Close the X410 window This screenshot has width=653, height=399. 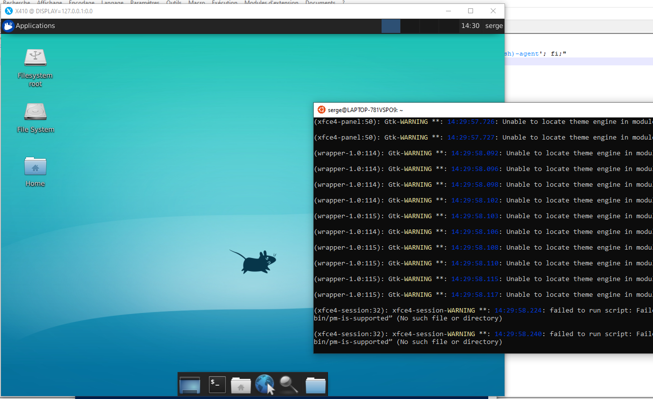(x=493, y=11)
